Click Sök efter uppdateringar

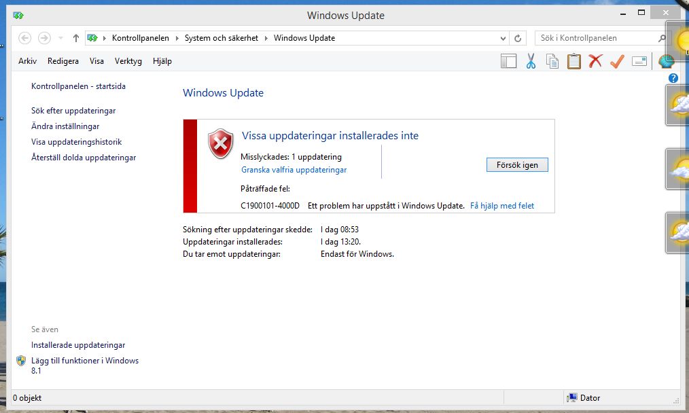(73, 111)
